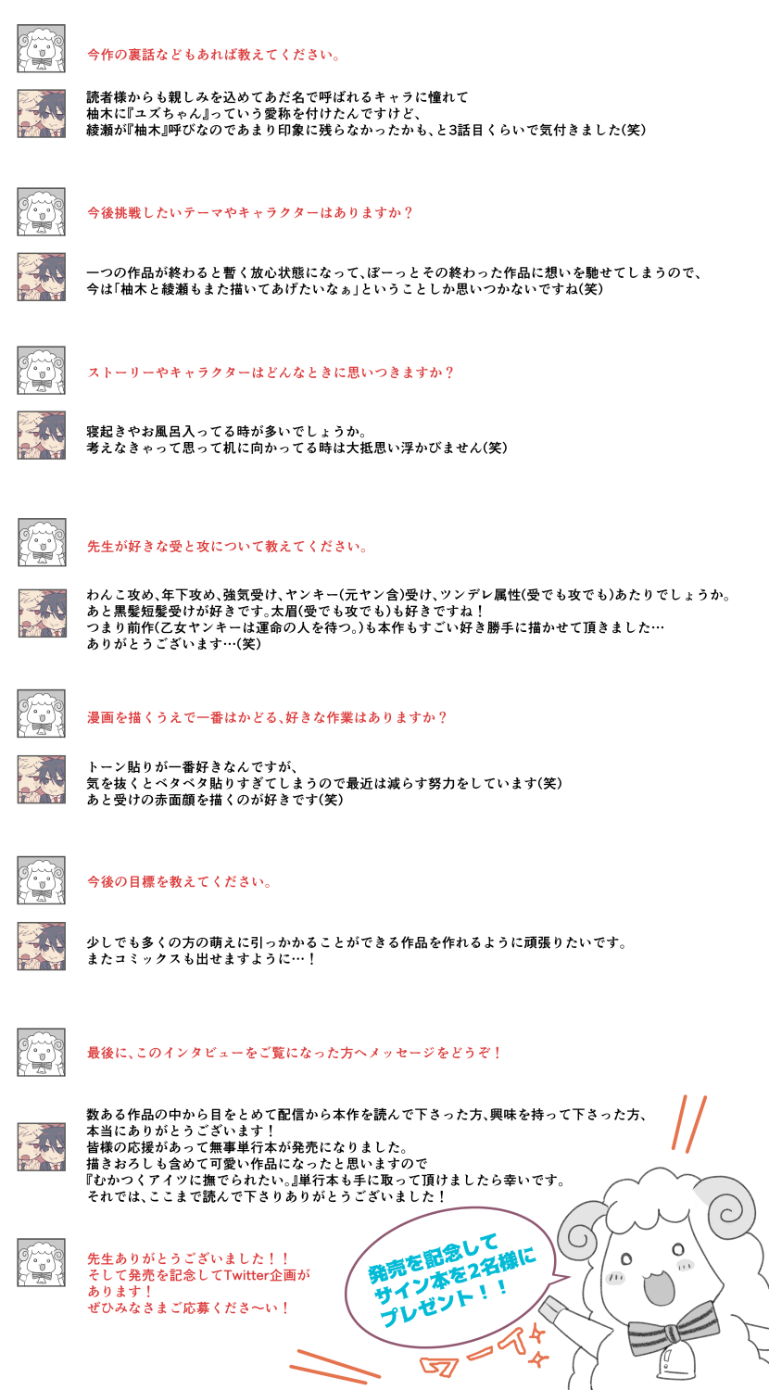Click the sheep icon beside the 今後の目標 question

[41, 880]
